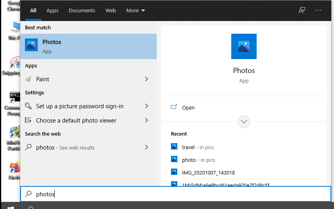Click the default photo viewer list icon

[28, 120]
